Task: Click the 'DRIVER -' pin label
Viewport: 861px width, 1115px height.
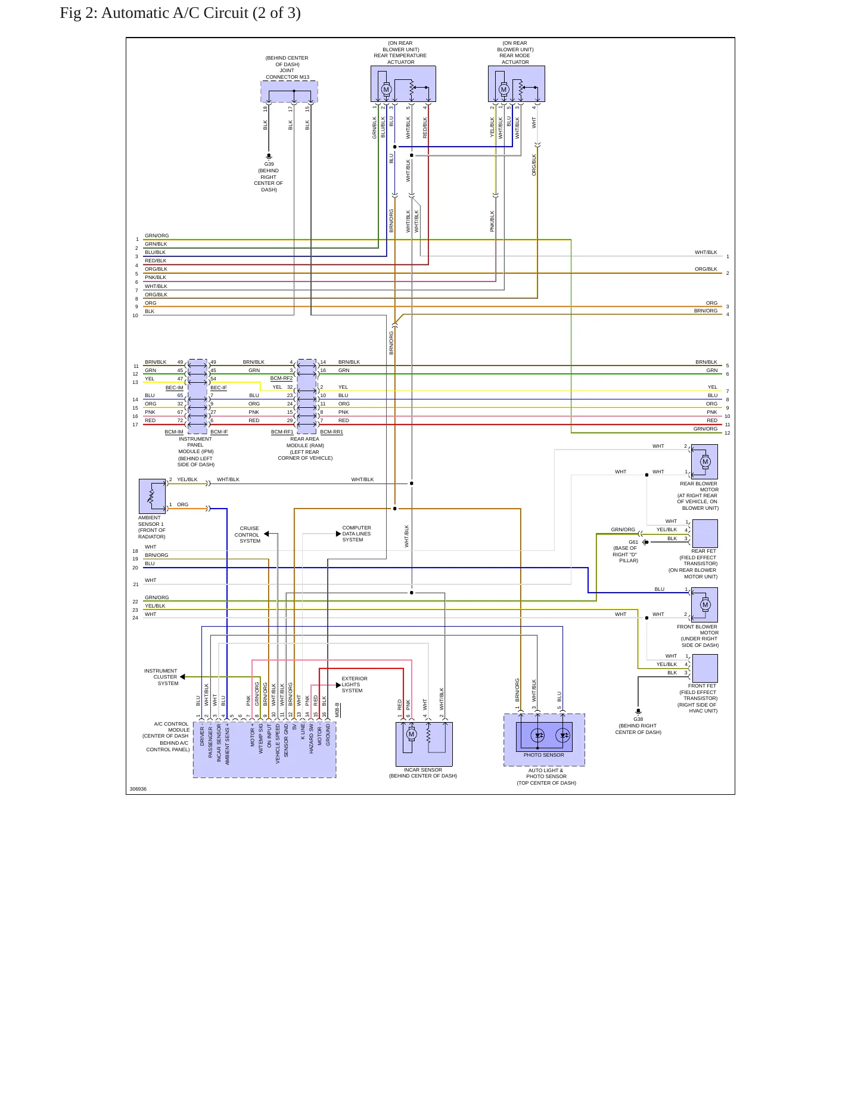Action: tap(202, 736)
